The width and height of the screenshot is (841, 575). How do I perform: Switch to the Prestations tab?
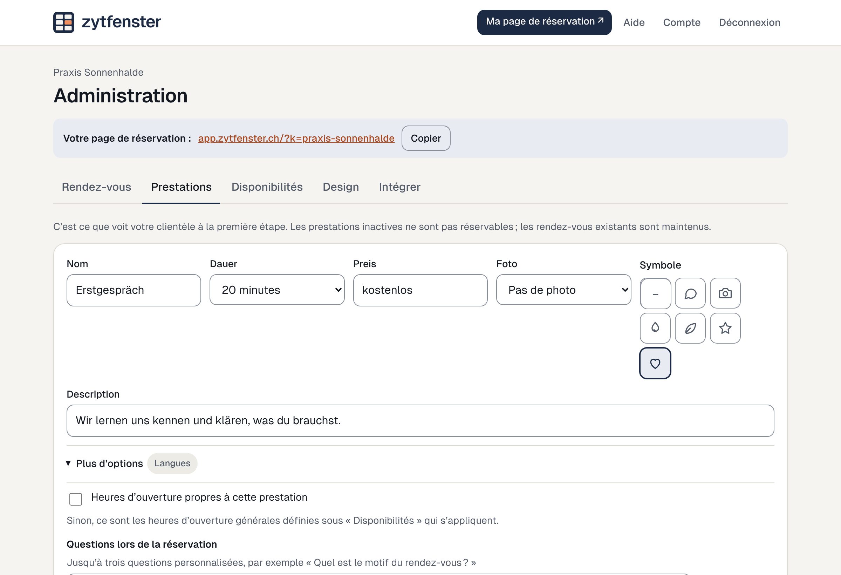tap(181, 187)
